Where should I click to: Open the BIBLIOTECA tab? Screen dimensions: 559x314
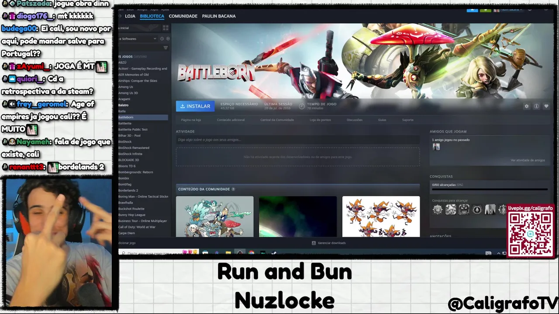pyautogui.click(x=152, y=16)
